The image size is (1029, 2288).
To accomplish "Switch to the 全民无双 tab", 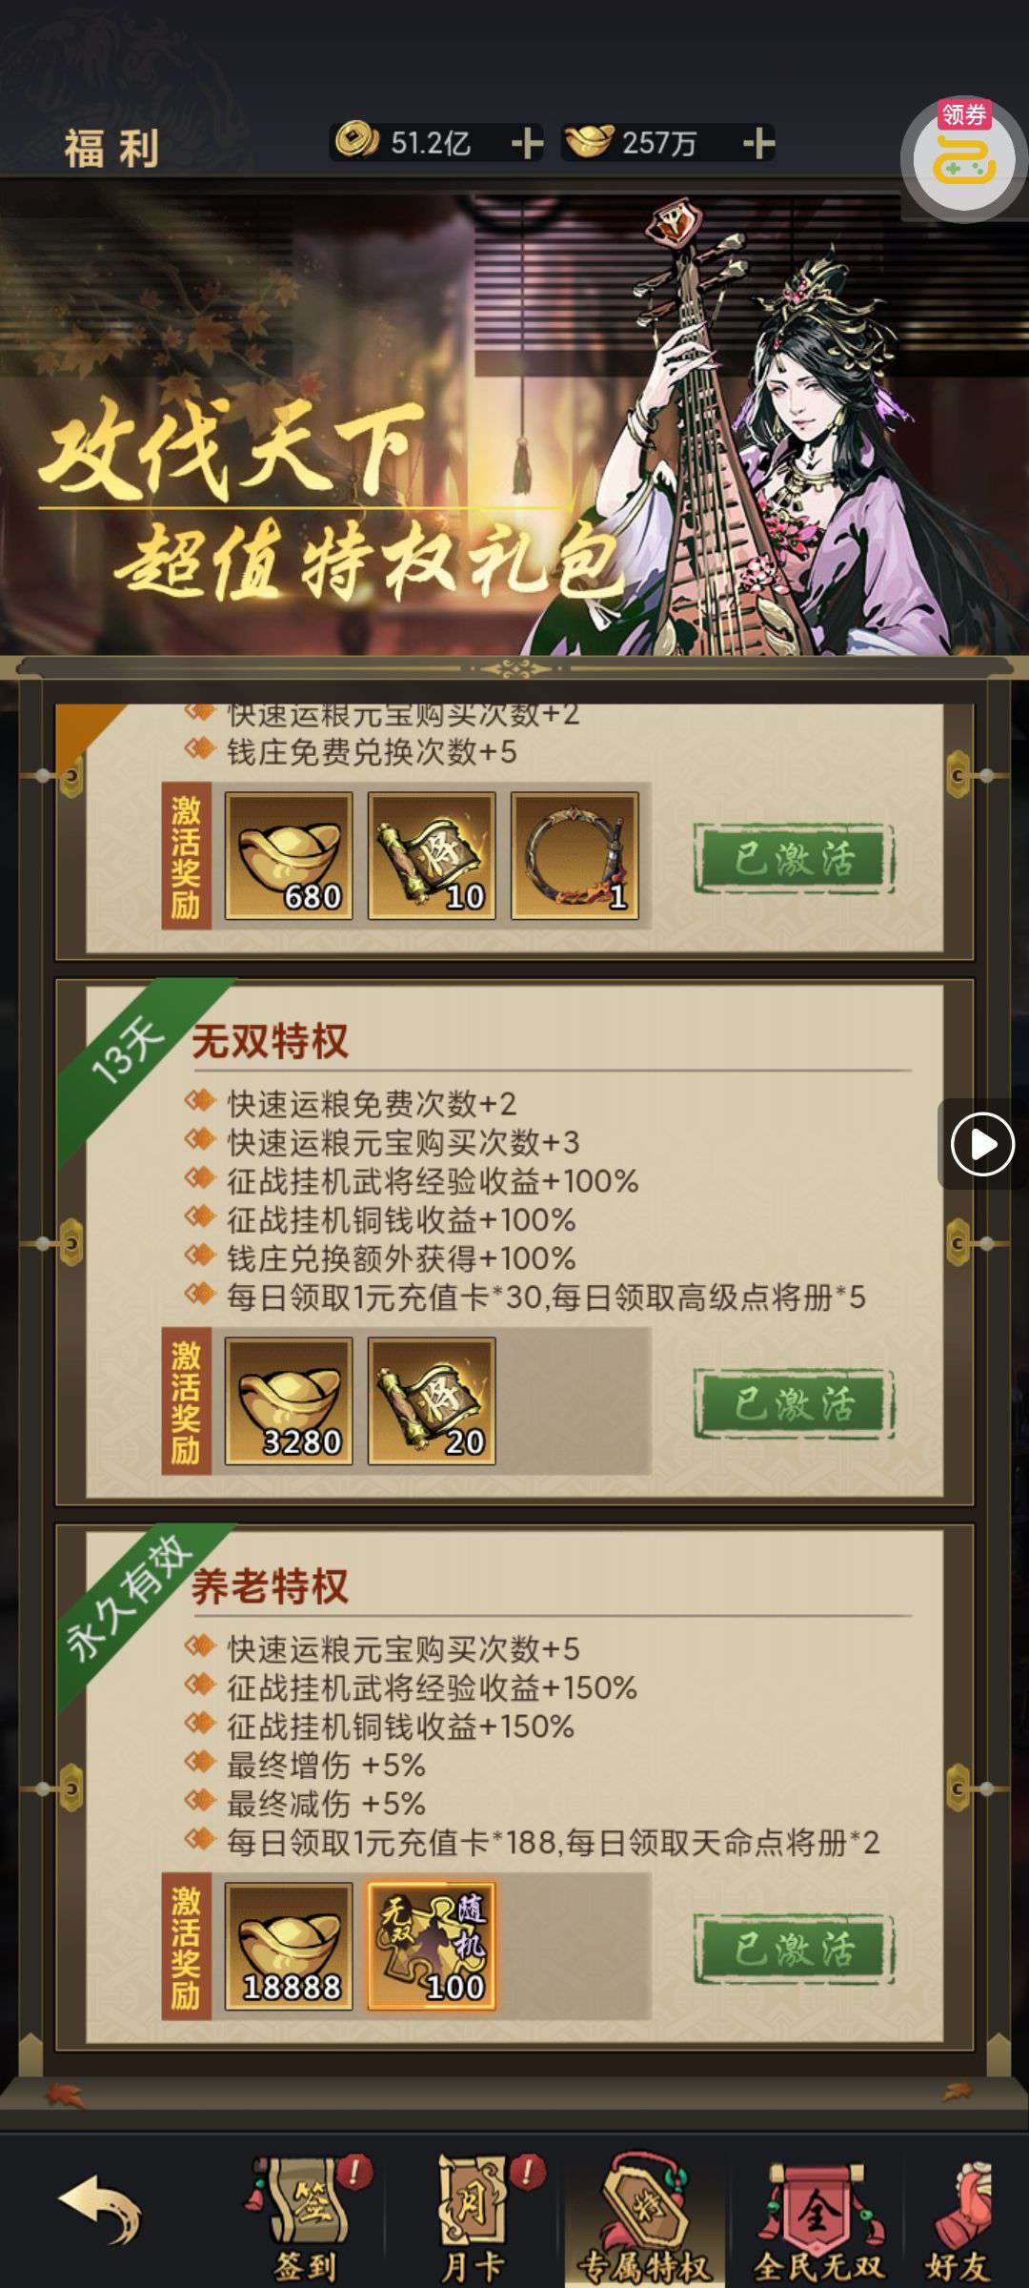I will tap(819, 2217).
